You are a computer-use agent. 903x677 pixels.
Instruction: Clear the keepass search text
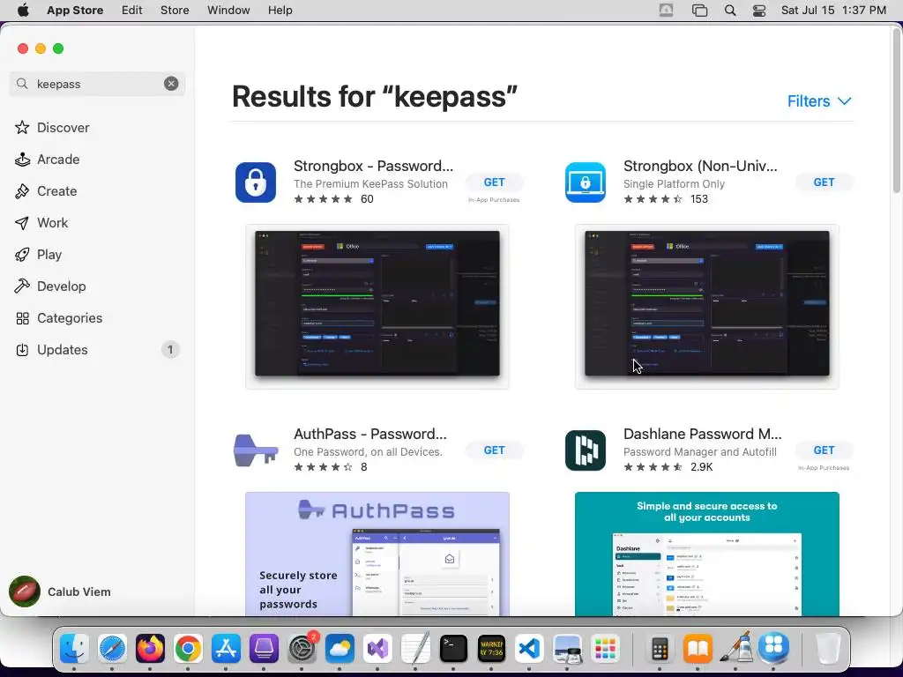(x=171, y=84)
